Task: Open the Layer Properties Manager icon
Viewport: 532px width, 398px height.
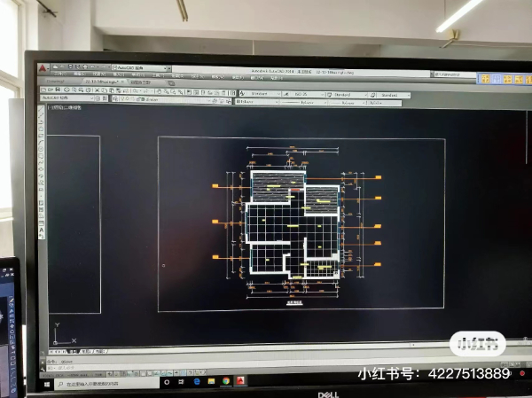Action: tap(114, 98)
